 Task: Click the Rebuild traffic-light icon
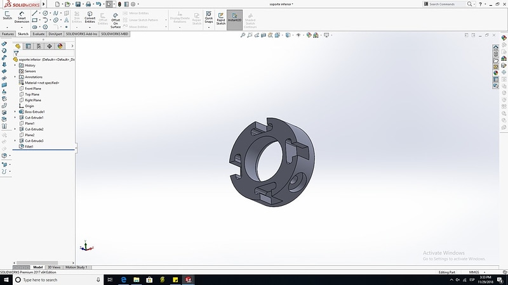(119, 4)
